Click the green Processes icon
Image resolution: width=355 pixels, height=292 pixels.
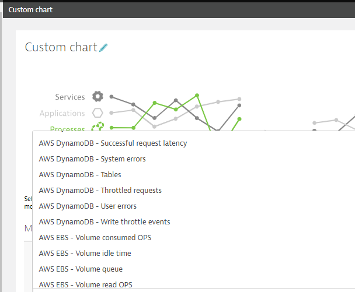pos(98,126)
